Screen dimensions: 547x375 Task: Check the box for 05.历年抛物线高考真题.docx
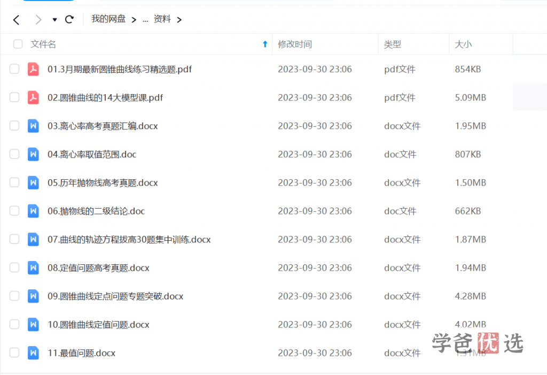[14, 182]
